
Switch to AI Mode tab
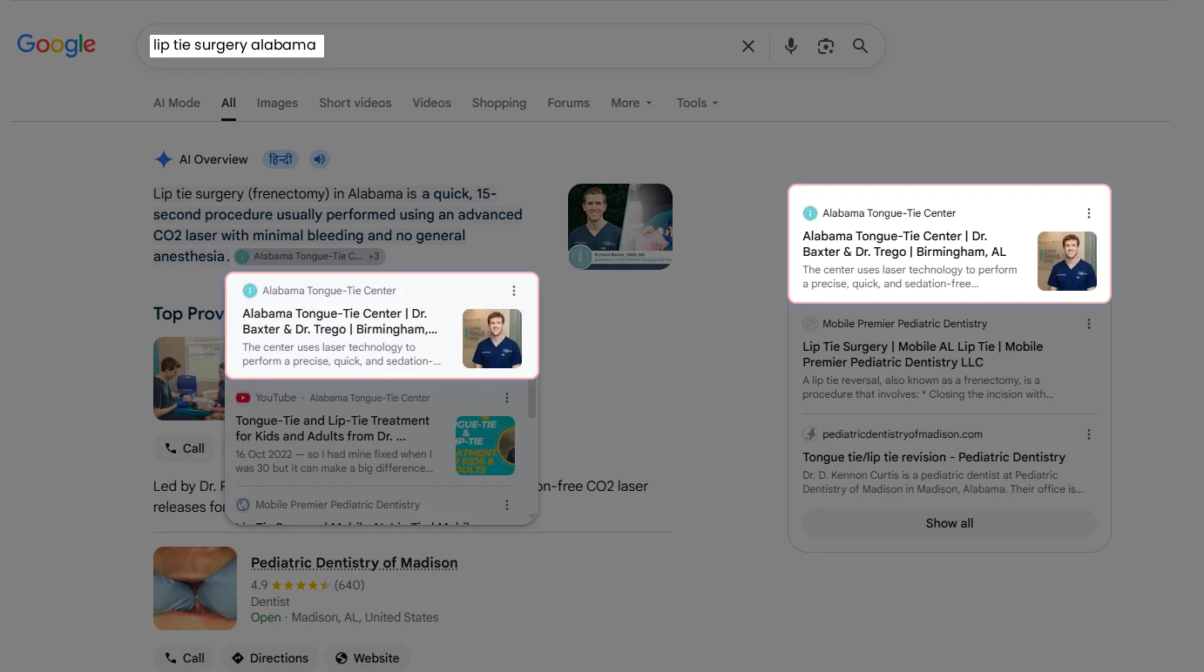177,103
